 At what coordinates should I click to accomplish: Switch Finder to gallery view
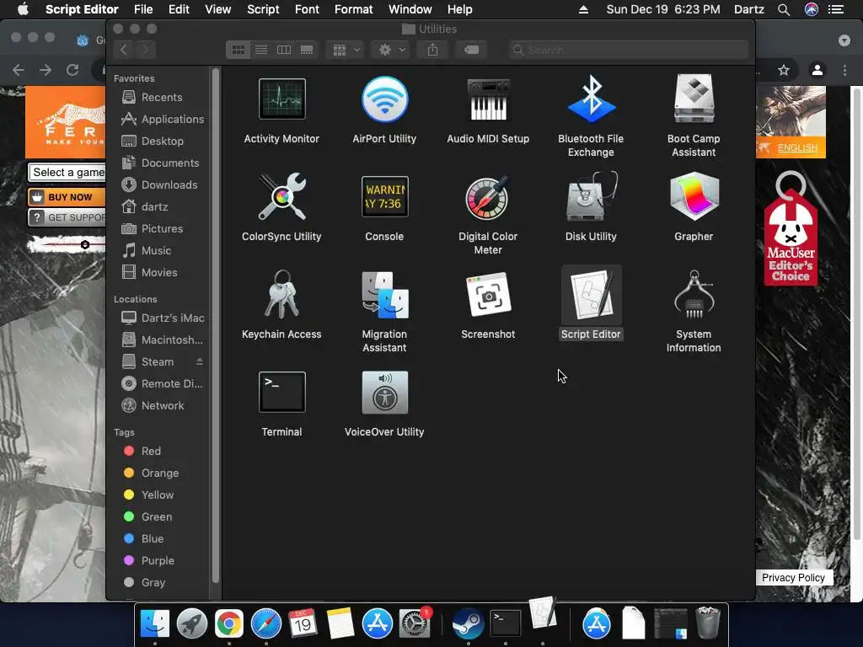click(x=307, y=50)
